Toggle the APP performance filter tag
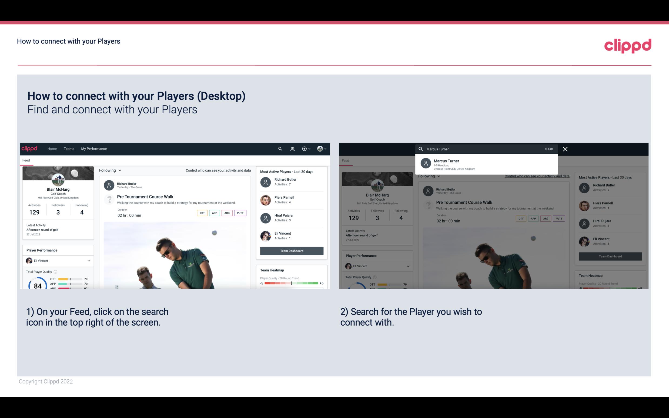 click(x=214, y=213)
